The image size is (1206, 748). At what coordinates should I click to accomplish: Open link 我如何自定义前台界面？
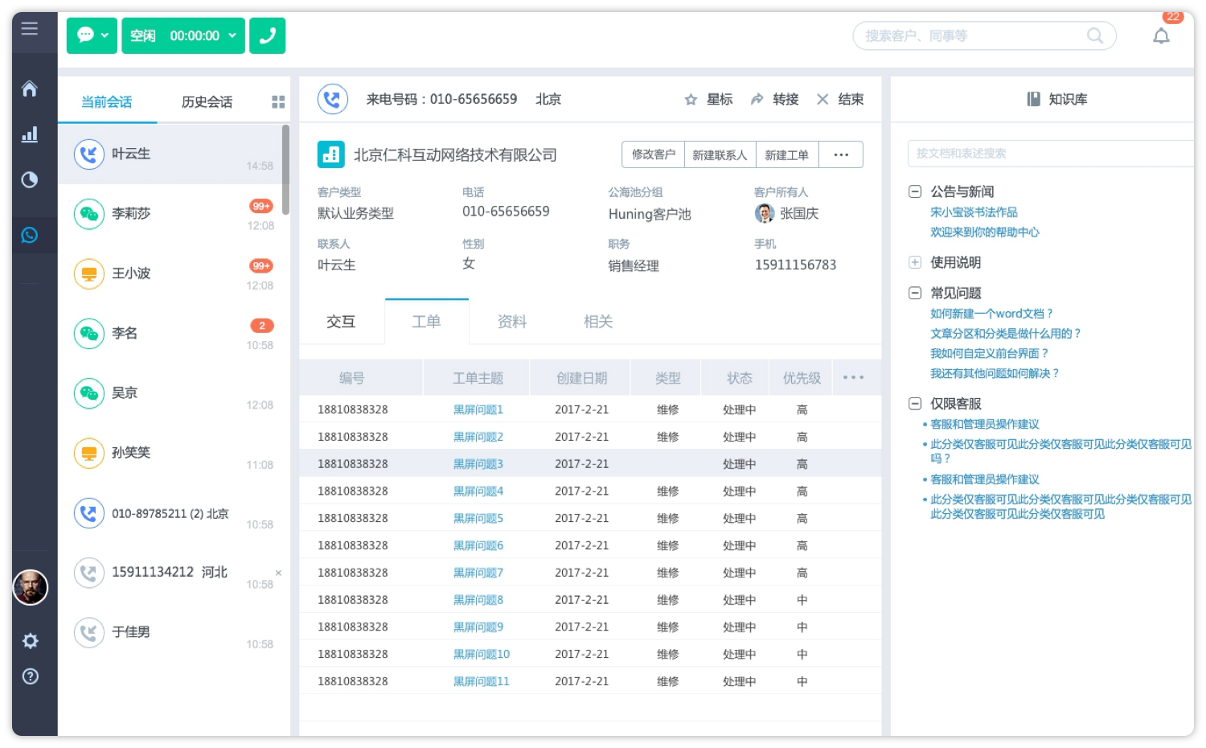pos(990,353)
